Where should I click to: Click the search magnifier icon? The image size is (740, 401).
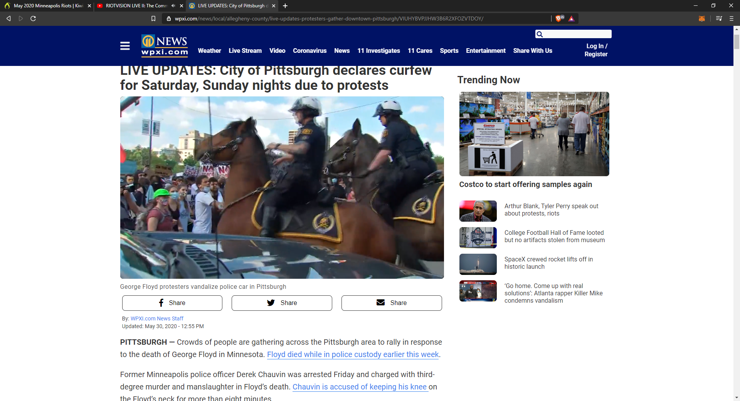coord(540,34)
